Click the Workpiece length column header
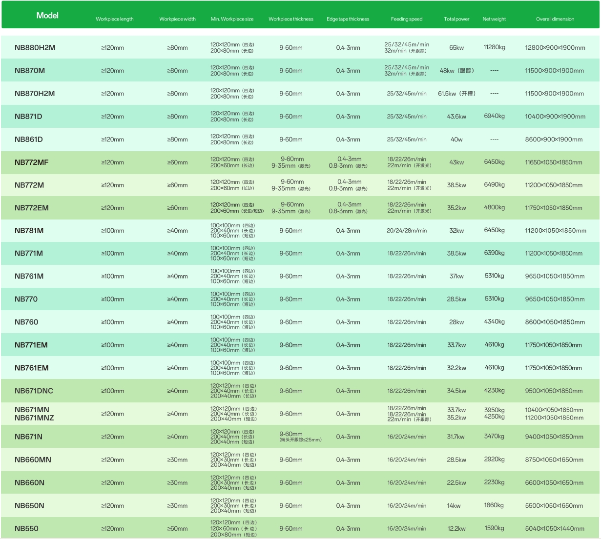This screenshot has width=601, height=539. [114, 19]
